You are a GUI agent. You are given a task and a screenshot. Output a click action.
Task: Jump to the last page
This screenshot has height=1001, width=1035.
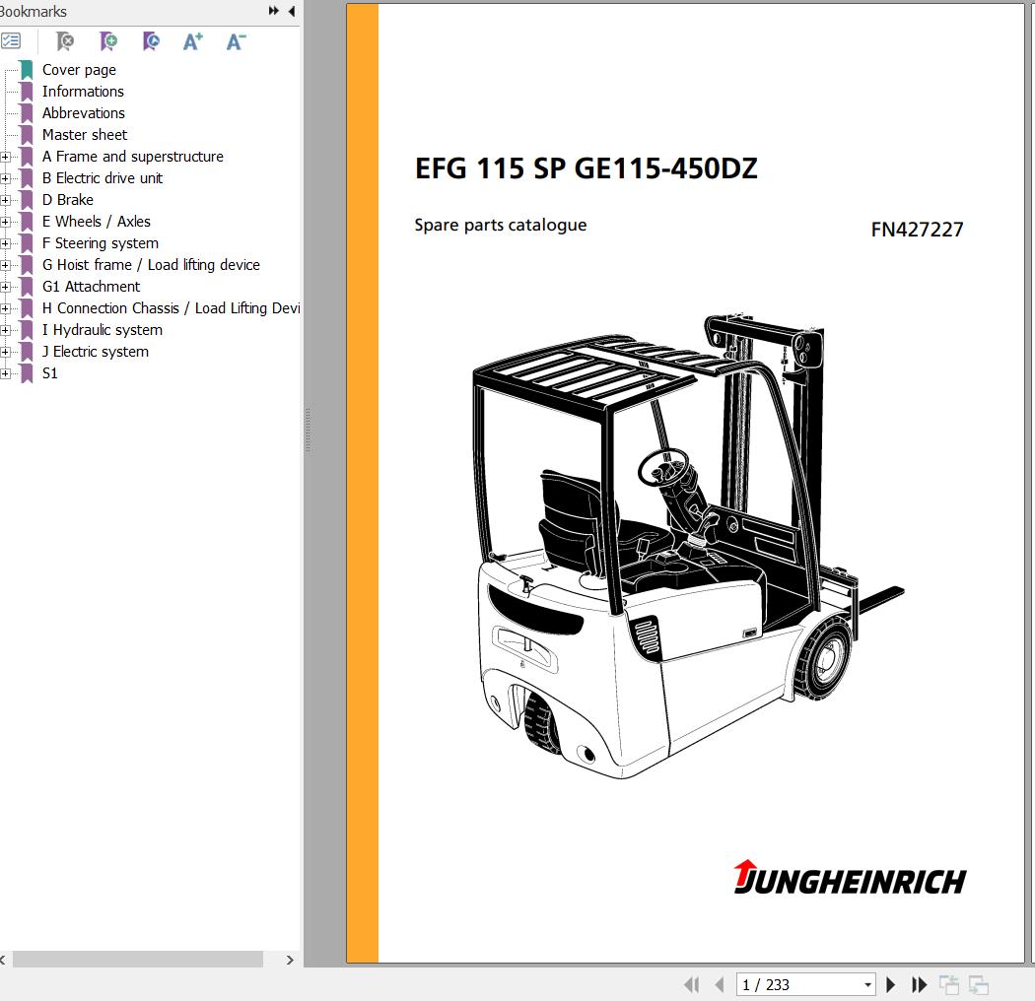(919, 984)
